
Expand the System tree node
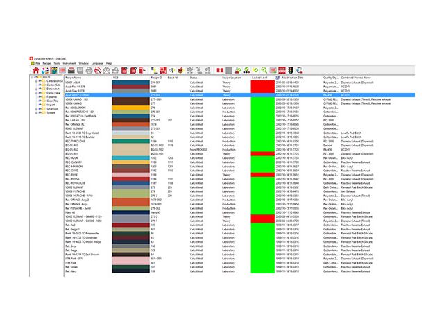pyautogui.click(x=36, y=113)
